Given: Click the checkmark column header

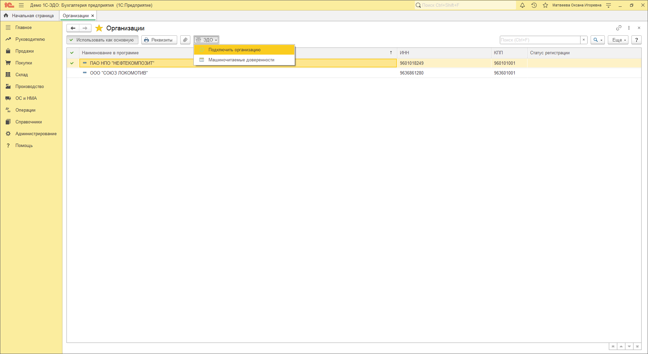Looking at the screenshot, I should click(x=72, y=53).
